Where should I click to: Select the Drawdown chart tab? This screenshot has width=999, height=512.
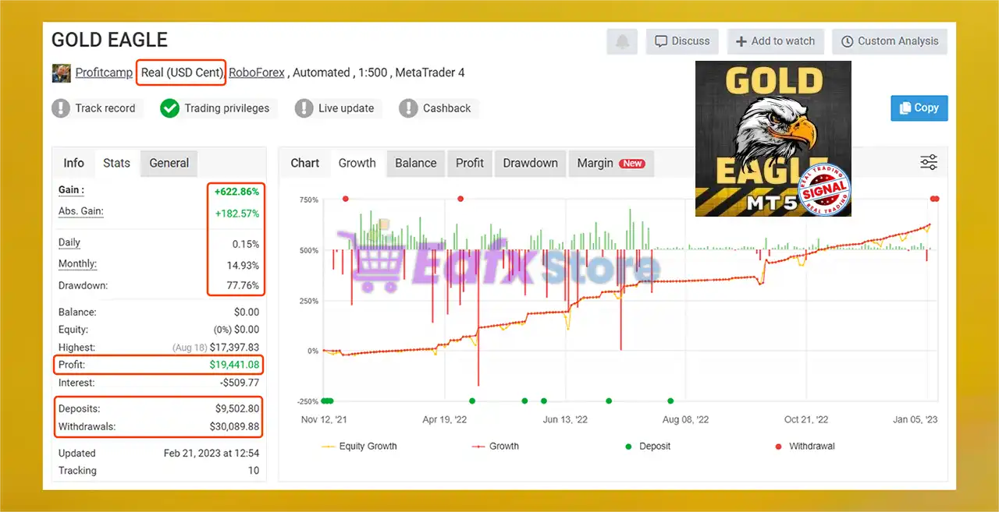(531, 163)
